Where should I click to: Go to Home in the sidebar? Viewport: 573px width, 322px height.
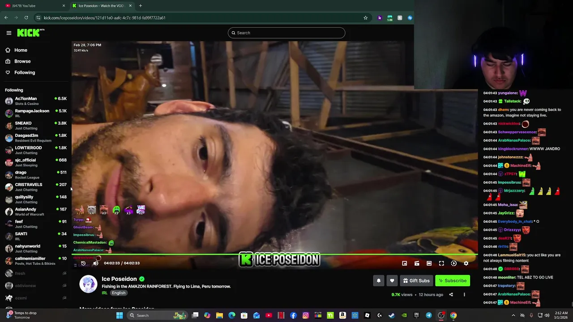click(x=21, y=50)
